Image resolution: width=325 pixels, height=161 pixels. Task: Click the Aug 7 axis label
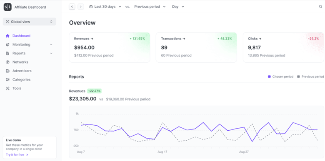[x=81, y=152]
